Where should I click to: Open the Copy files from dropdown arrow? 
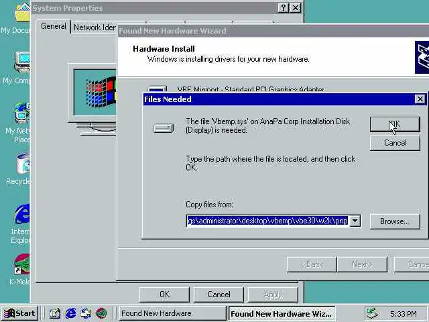click(355, 221)
